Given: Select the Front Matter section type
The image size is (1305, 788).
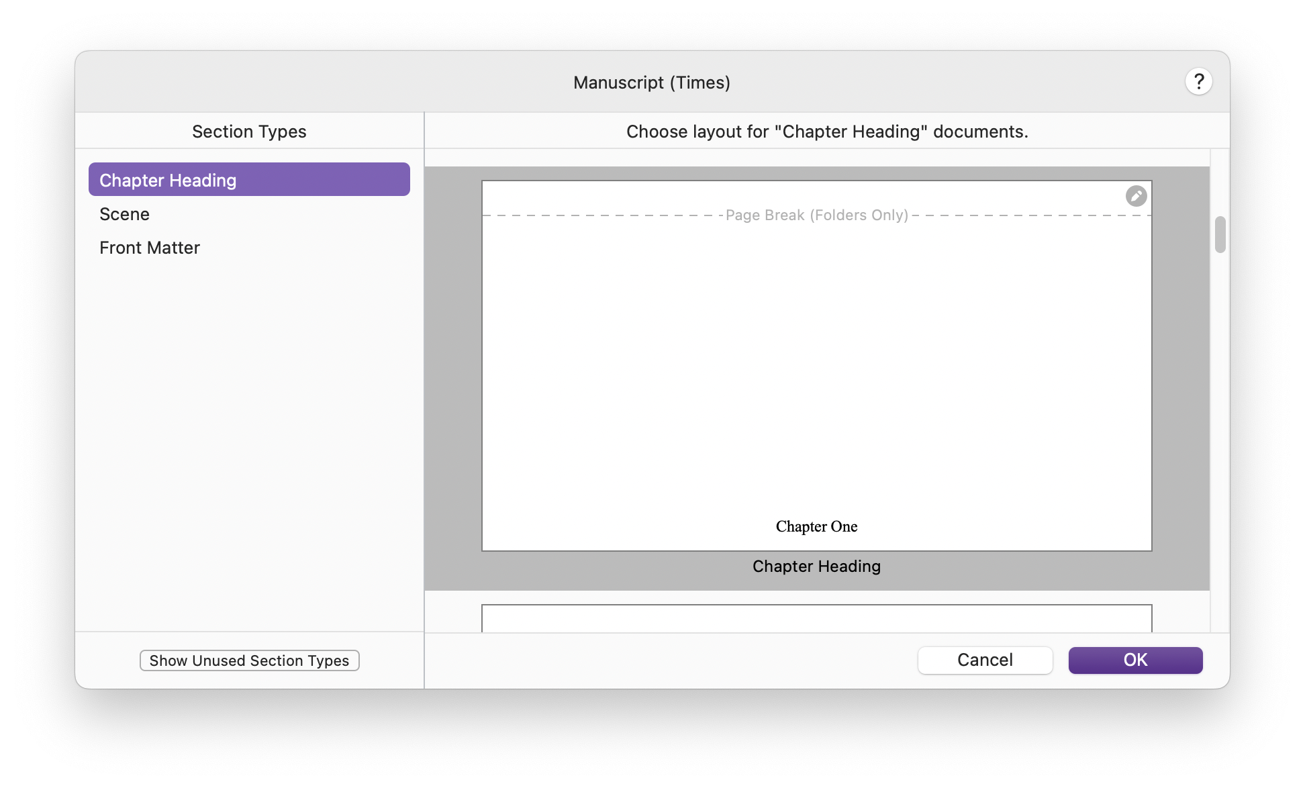Looking at the screenshot, I should tap(150, 248).
